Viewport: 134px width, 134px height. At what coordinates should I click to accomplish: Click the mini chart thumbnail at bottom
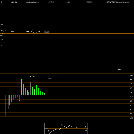[66, 128]
